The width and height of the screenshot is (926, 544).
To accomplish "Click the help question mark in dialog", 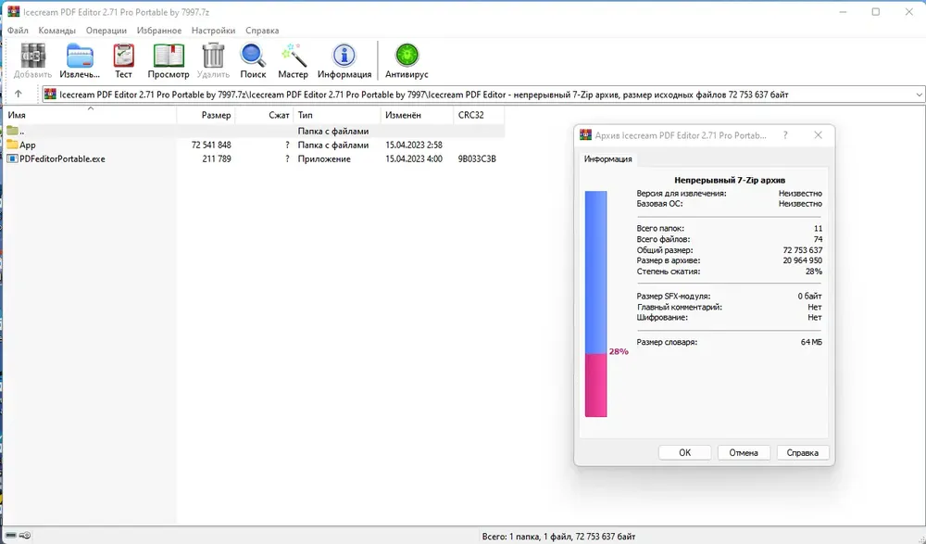I will (x=785, y=134).
